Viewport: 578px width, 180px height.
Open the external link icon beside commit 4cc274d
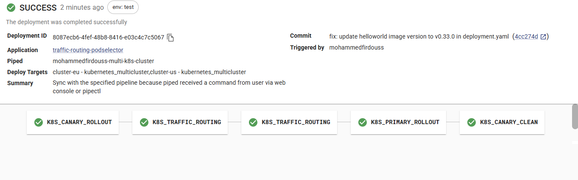543,36
